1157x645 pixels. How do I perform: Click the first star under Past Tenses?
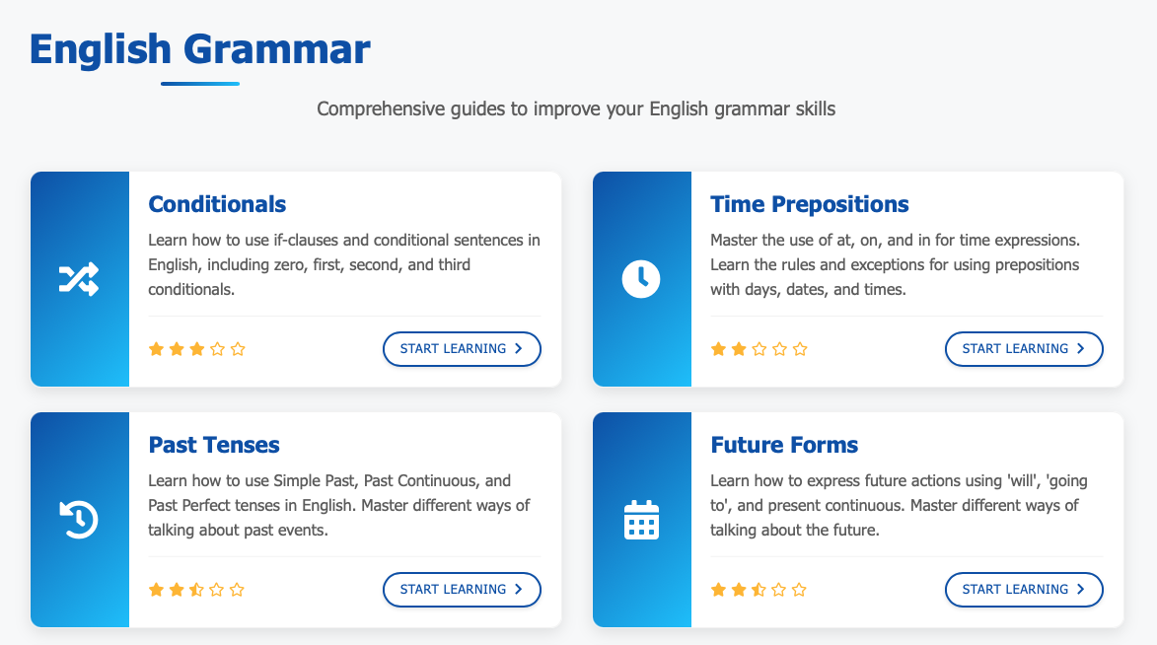(x=156, y=590)
